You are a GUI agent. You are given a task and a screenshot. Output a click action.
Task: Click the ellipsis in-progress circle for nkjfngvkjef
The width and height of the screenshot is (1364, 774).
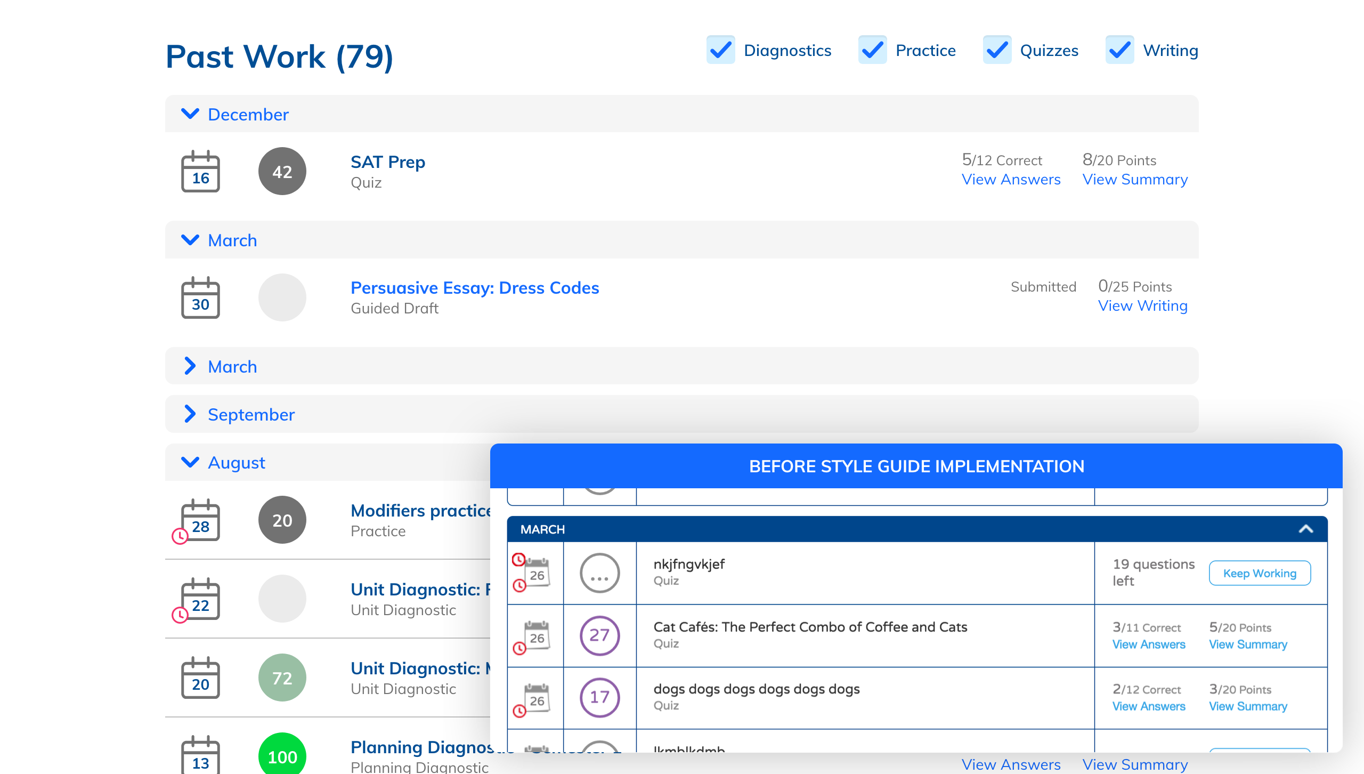(599, 574)
